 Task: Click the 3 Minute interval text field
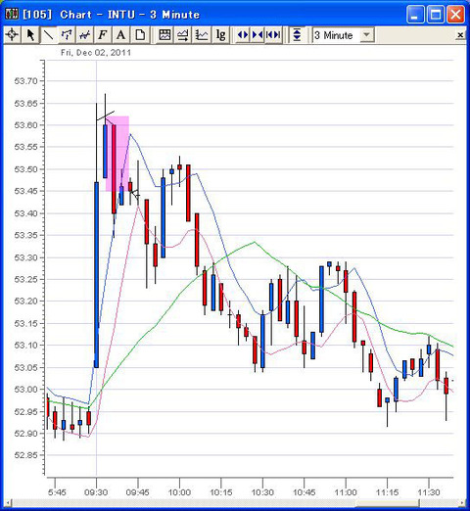click(x=336, y=35)
